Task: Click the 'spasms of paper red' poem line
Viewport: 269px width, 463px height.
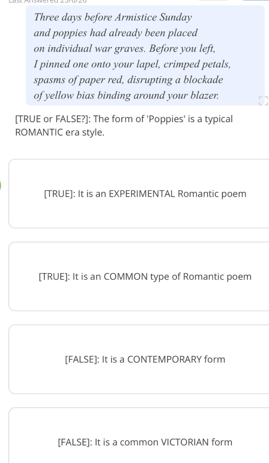Action: [128, 80]
